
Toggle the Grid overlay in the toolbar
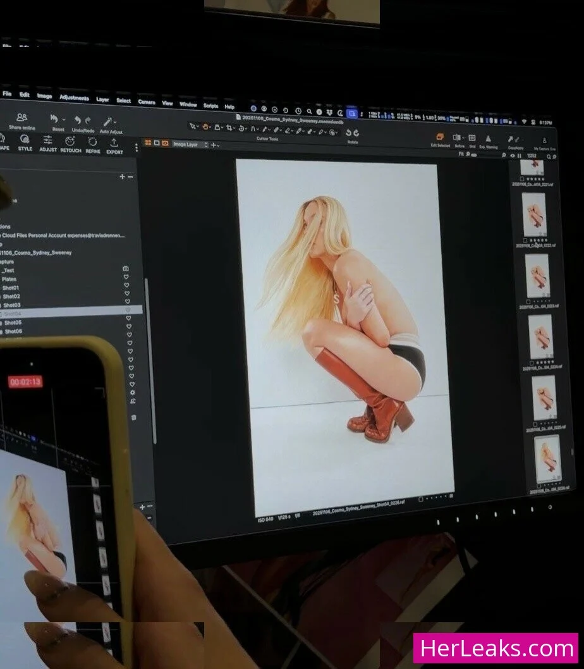click(x=471, y=138)
